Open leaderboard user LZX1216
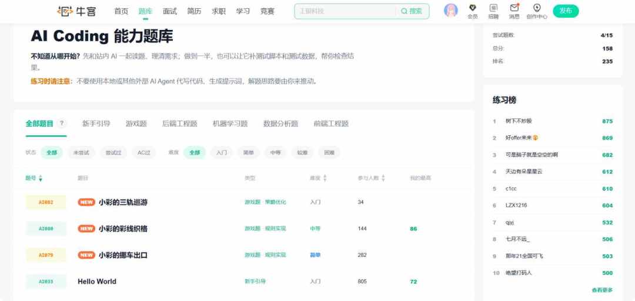The width and height of the screenshot is (635, 301). click(x=516, y=205)
